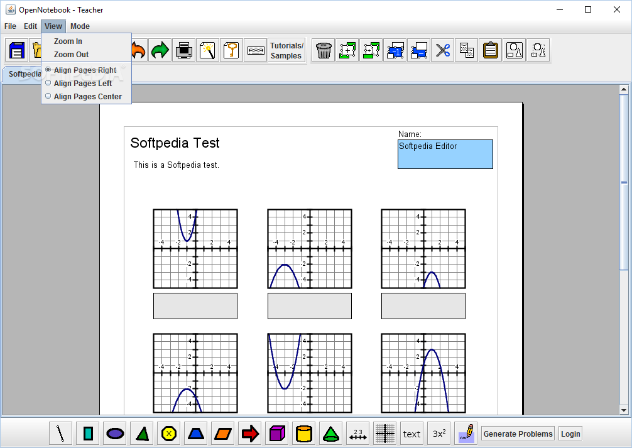Select the purple oval shape tool
The height and width of the screenshot is (448, 632).
[114, 434]
